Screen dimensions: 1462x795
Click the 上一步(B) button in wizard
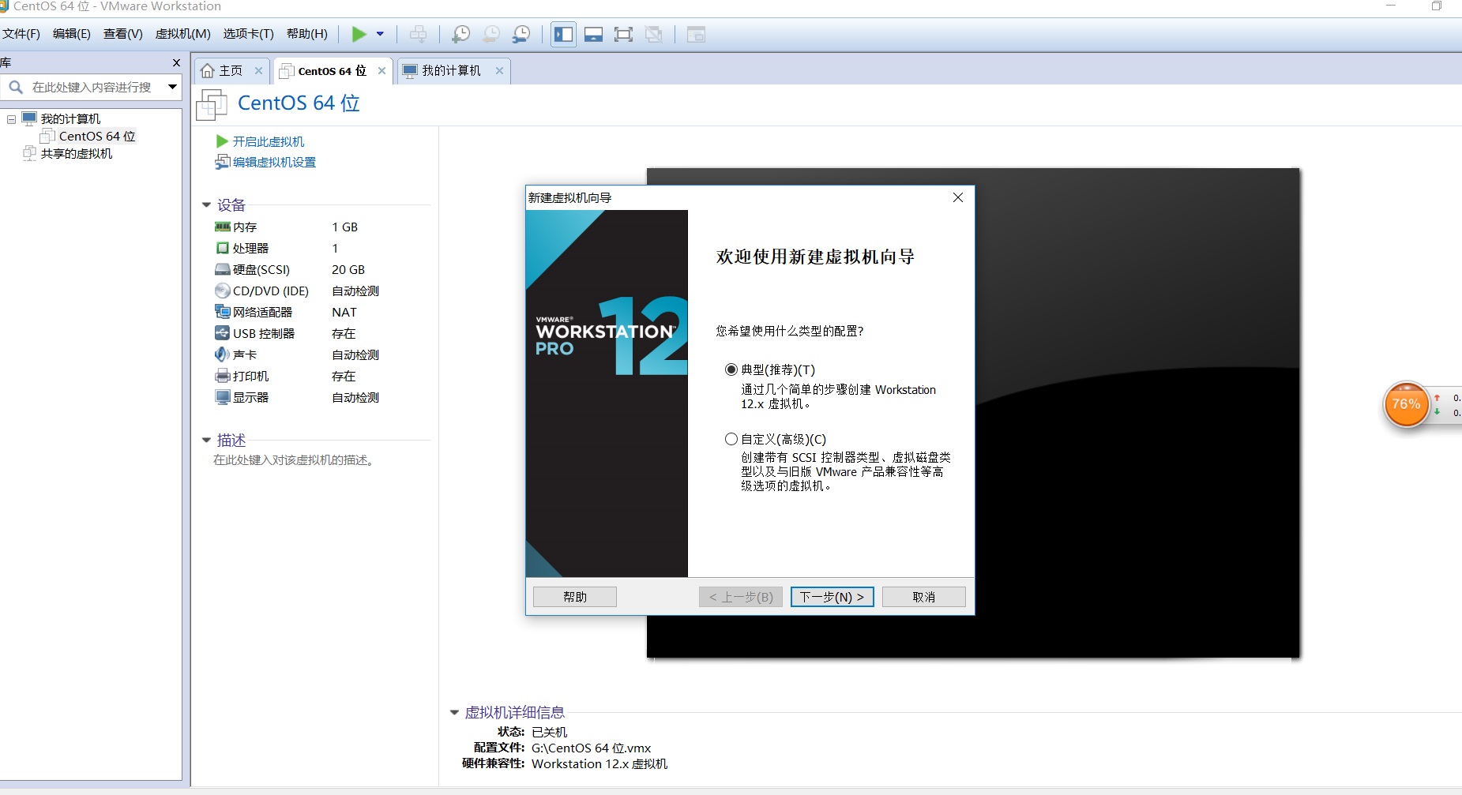click(741, 597)
